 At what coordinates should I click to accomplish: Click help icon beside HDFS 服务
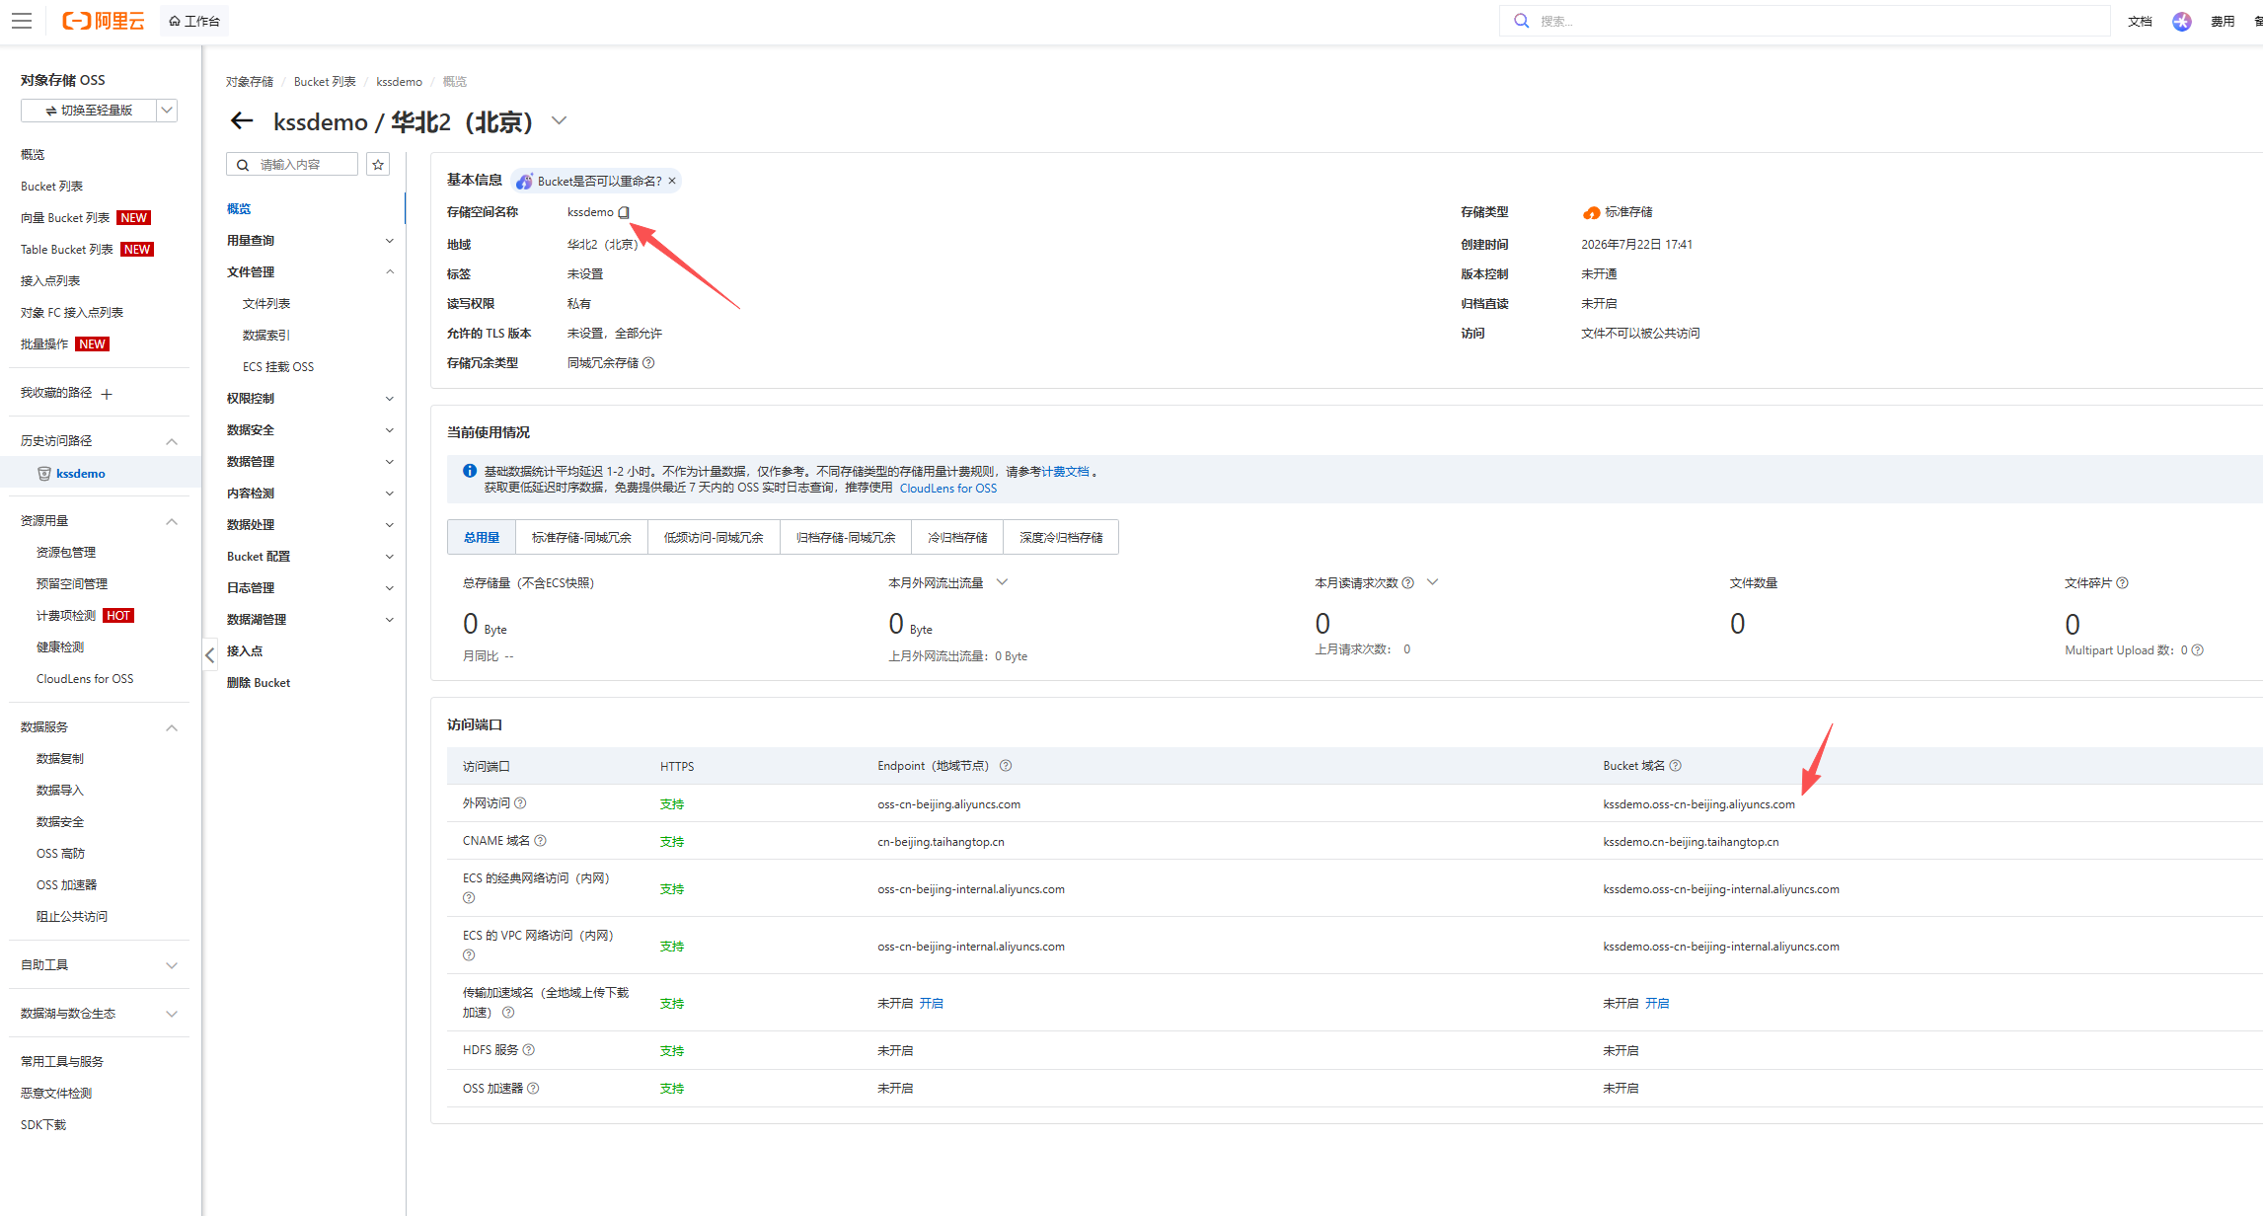[529, 1050]
